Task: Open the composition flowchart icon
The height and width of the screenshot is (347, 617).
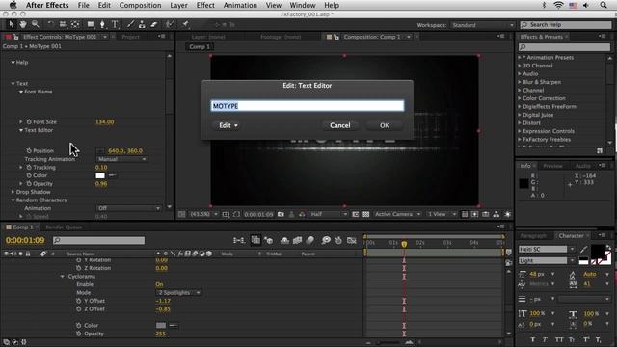Action: (x=496, y=214)
